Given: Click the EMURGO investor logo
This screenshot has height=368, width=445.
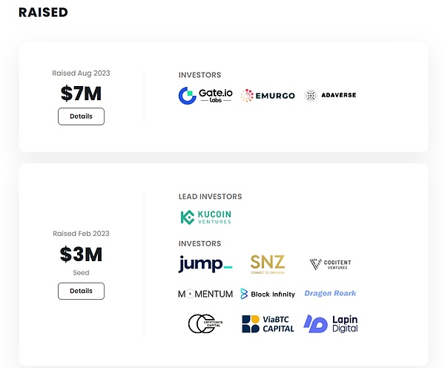Looking at the screenshot, I should 268,96.
